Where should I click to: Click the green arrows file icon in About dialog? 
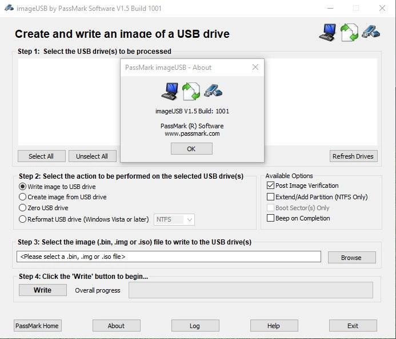(x=191, y=91)
